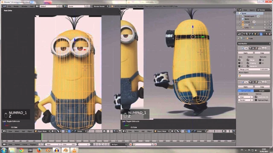This screenshot has height=153, width=273.
Task: Open the World properties tab icon
Action: pos(252,34)
